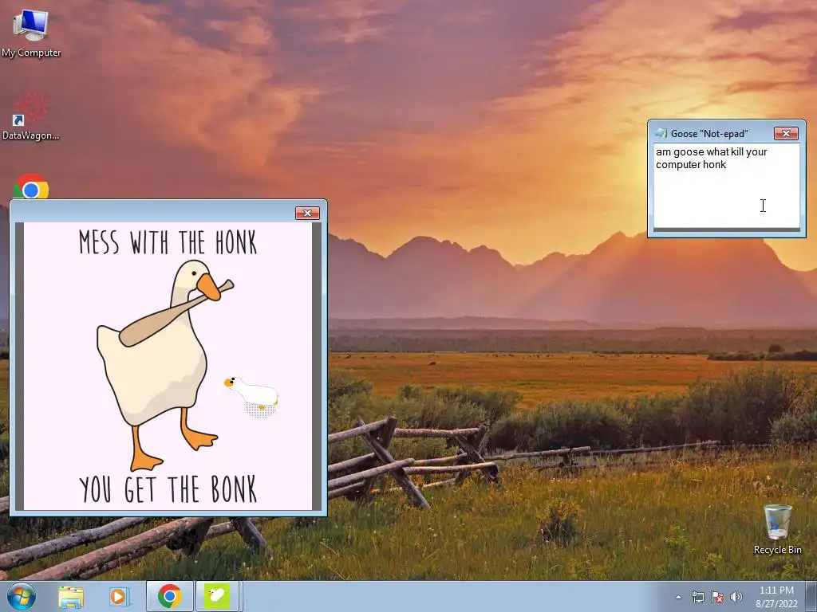The height and width of the screenshot is (612, 817).
Task: Open the My Computer desktop icon
Action: click(31, 32)
